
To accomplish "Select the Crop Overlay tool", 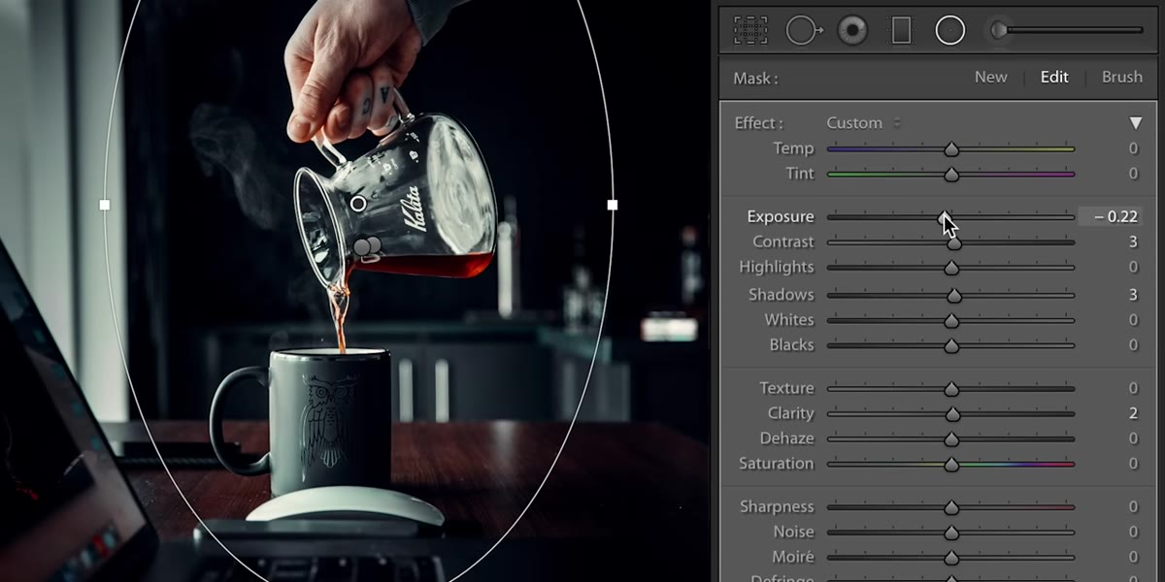I will point(750,31).
